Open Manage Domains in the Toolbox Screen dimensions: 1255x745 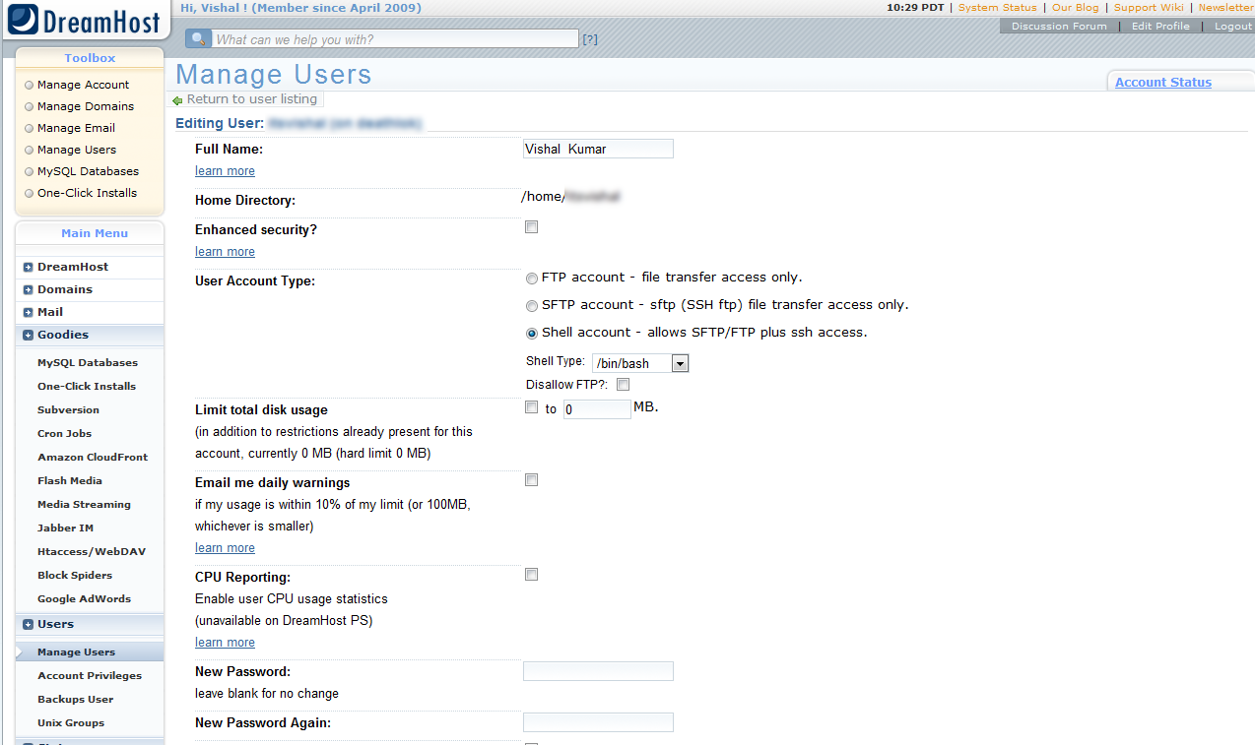86,106
